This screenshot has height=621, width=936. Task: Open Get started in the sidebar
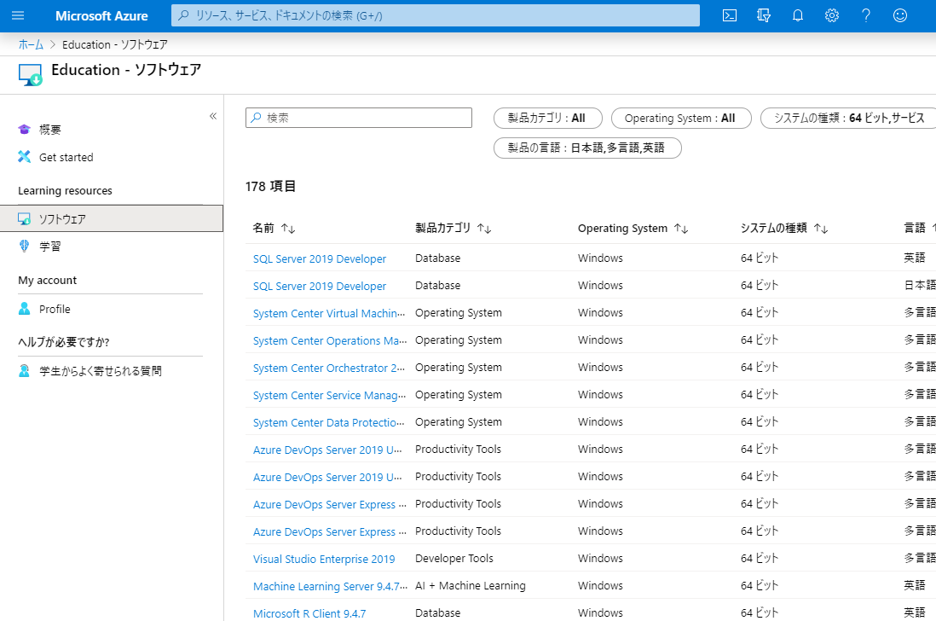click(66, 157)
